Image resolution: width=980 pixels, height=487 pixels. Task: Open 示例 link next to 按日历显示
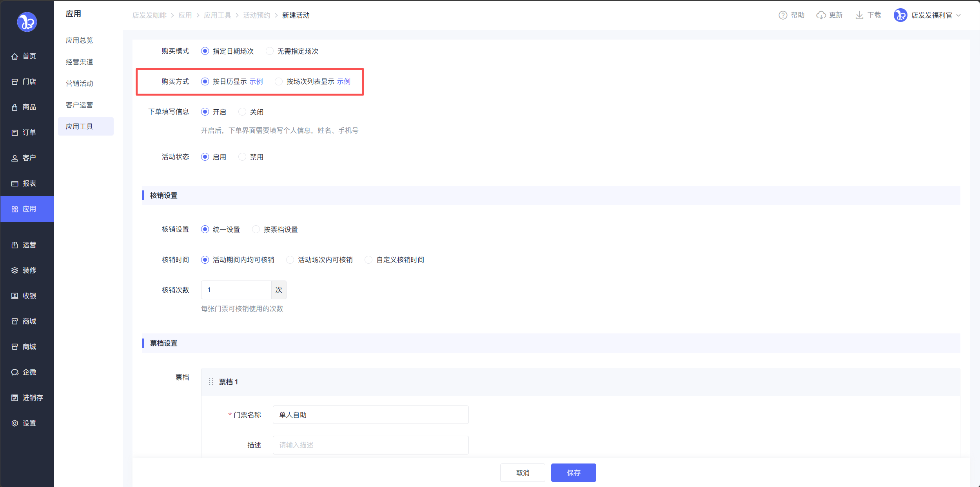click(256, 81)
